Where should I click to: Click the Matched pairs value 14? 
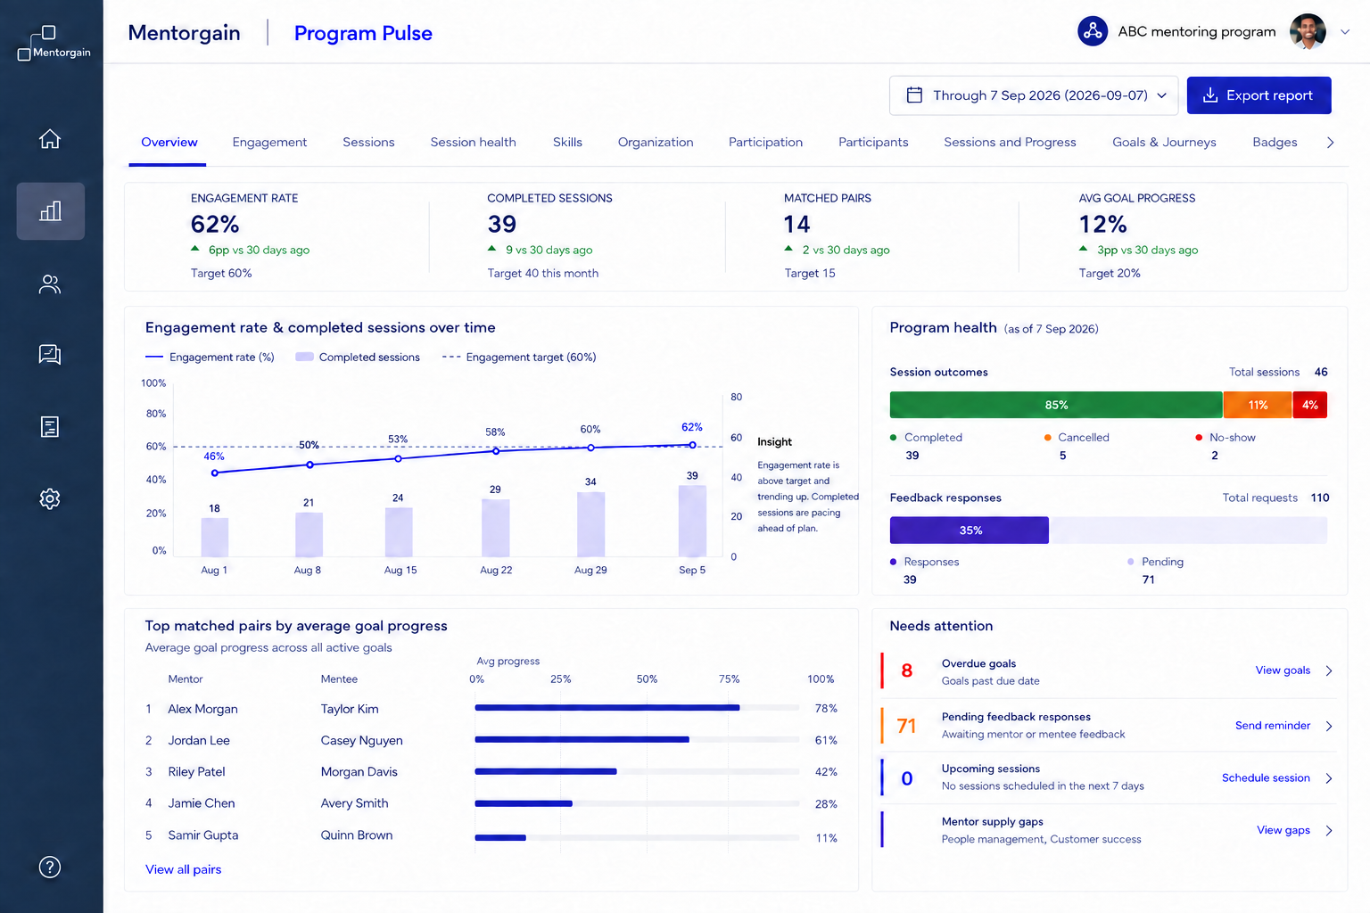[796, 224]
